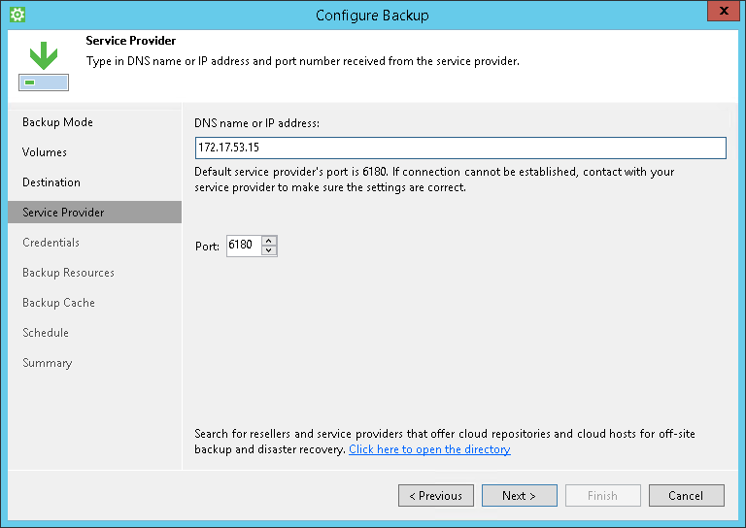Select the Backup Mode step
The image size is (746, 528).
pos(57,122)
